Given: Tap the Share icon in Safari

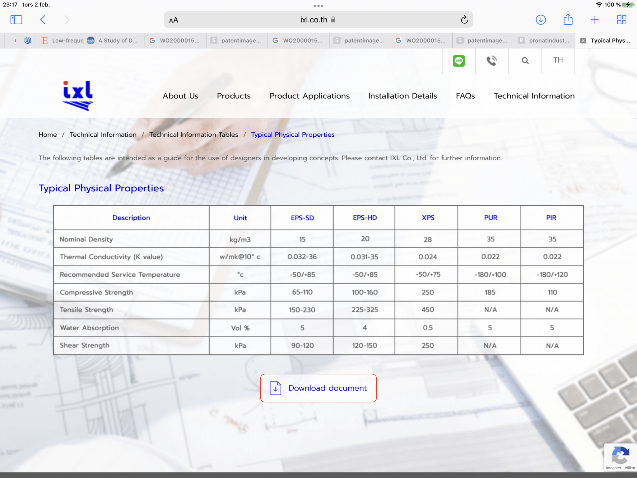Looking at the screenshot, I should [568, 20].
